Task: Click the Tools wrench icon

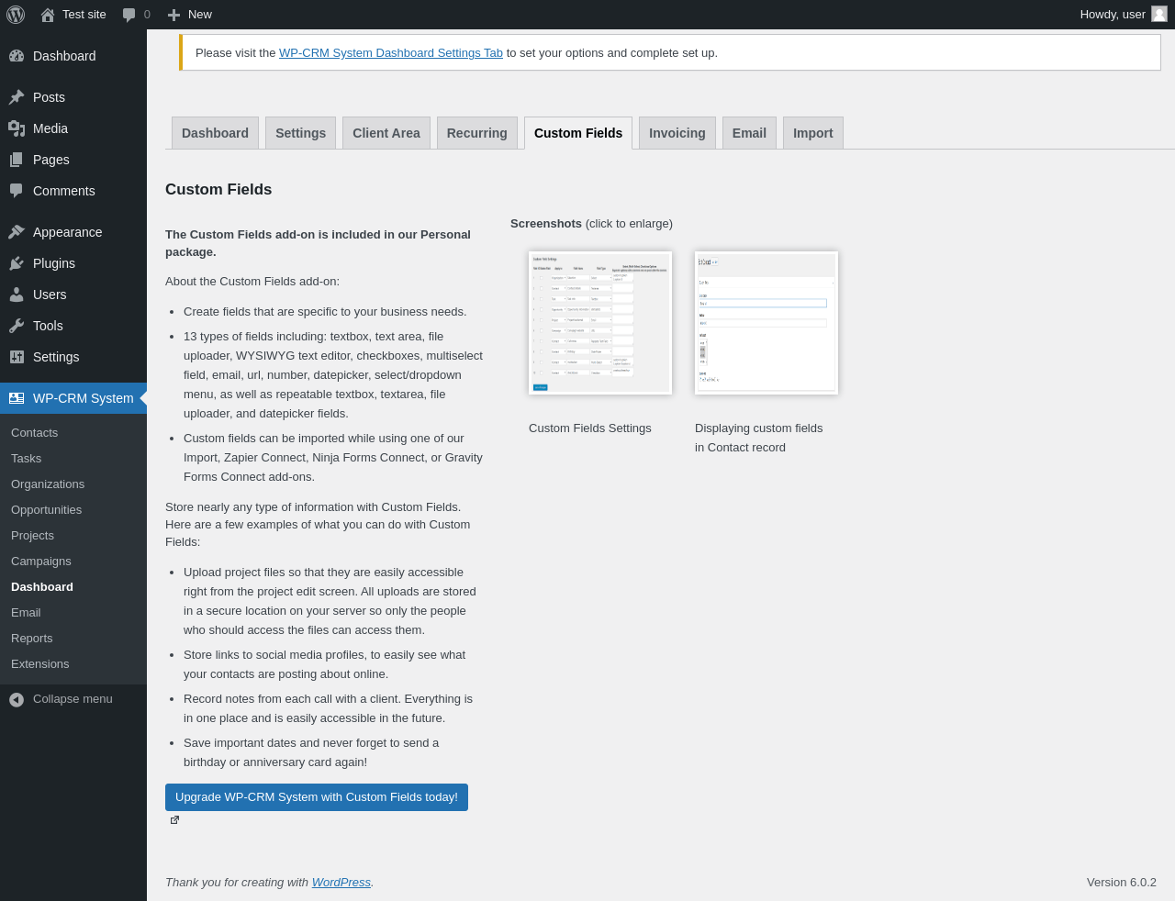Action: 17,326
